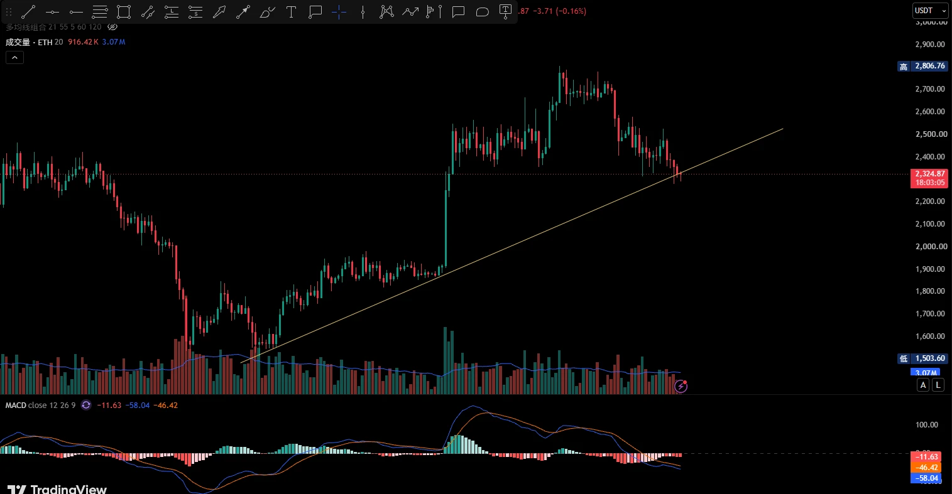Screen dimensions: 952x494
Task: Click the circular icon beside MACD parameters
Action: (x=86, y=405)
